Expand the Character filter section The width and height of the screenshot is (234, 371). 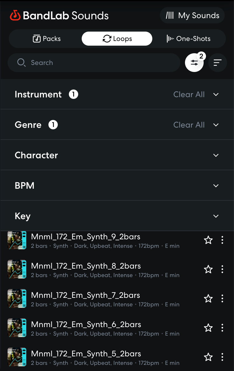coord(216,155)
